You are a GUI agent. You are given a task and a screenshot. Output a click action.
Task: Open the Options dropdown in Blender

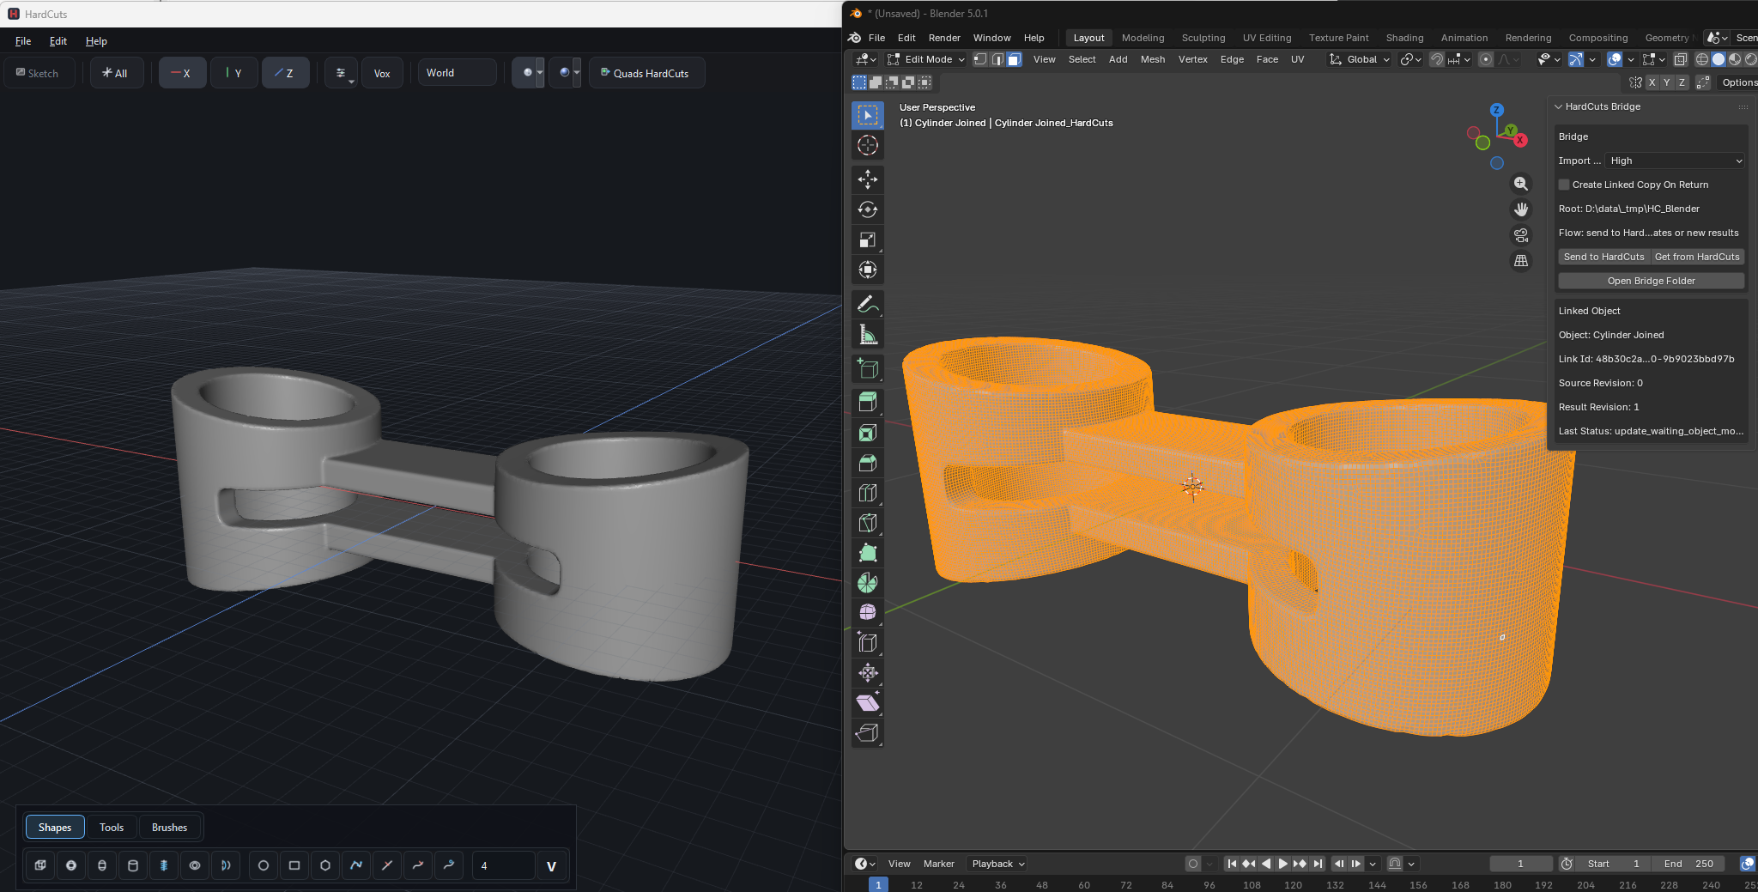[1738, 82]
